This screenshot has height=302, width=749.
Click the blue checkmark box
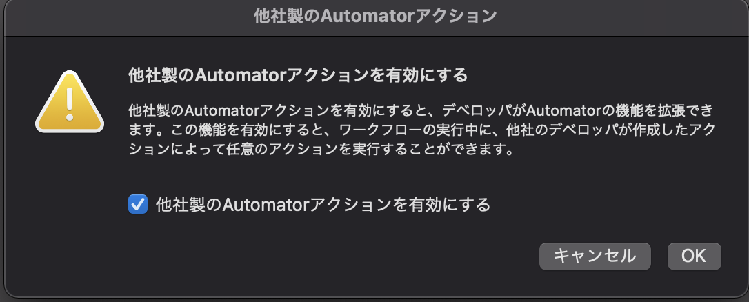point(138,204)
